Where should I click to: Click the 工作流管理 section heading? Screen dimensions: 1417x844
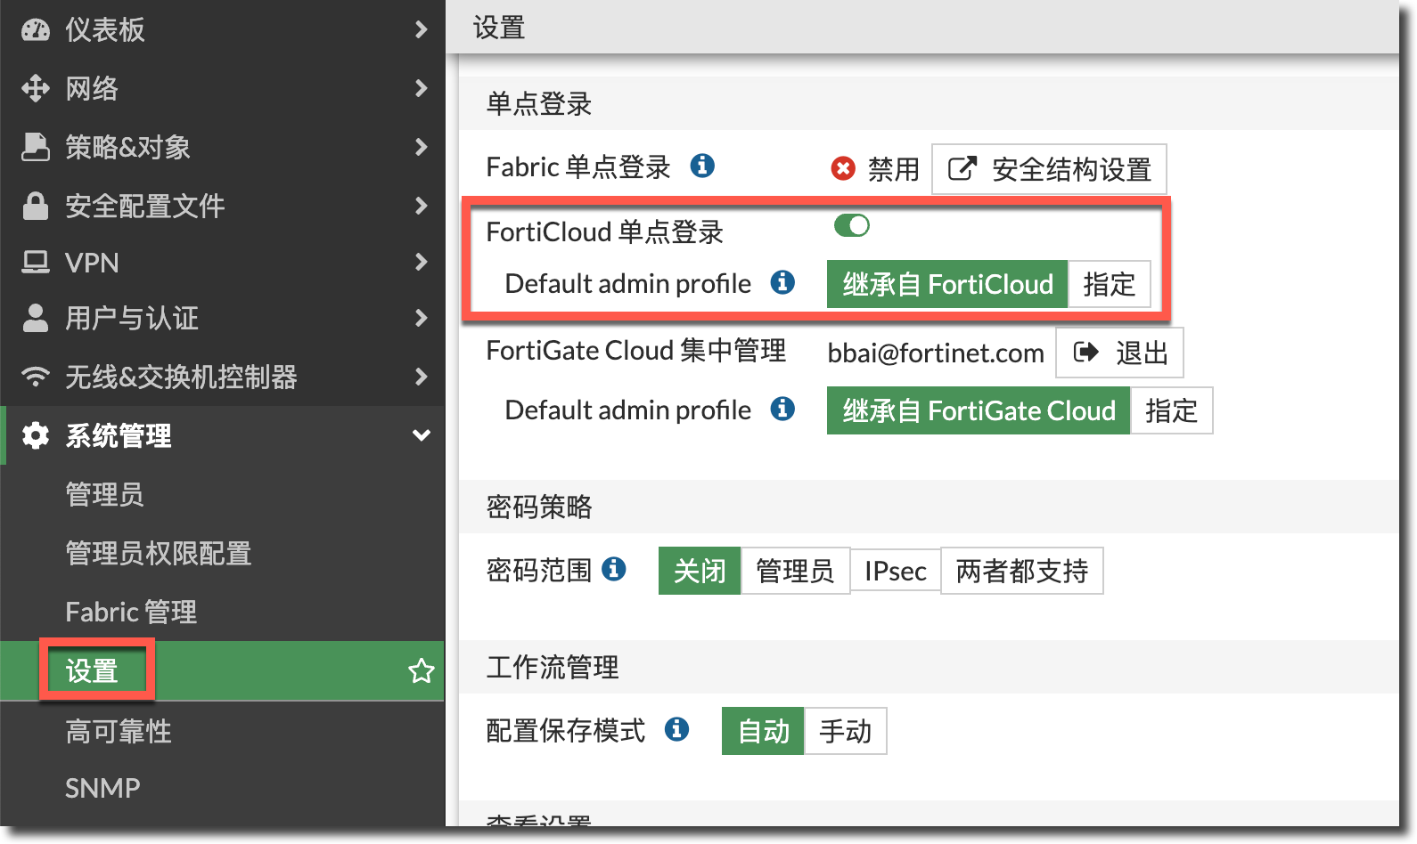(553, 667)
